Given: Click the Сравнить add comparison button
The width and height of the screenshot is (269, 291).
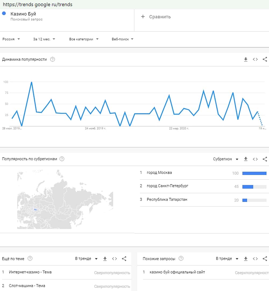Looking at the screenshot, I should tap(156, 17).
